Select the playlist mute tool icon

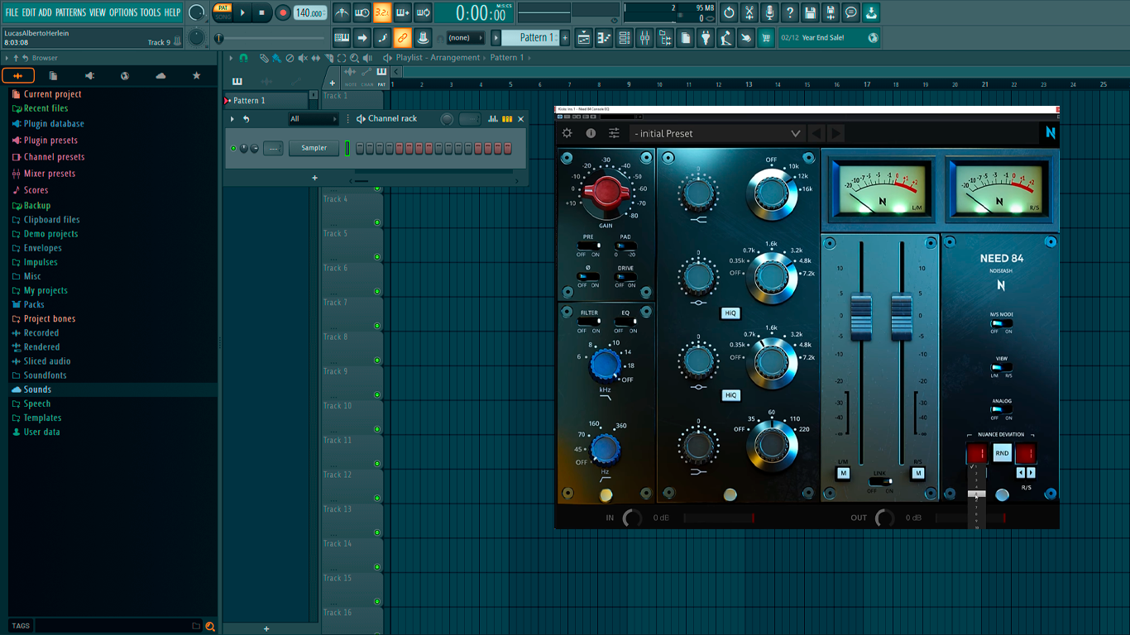tap(303, 58)
